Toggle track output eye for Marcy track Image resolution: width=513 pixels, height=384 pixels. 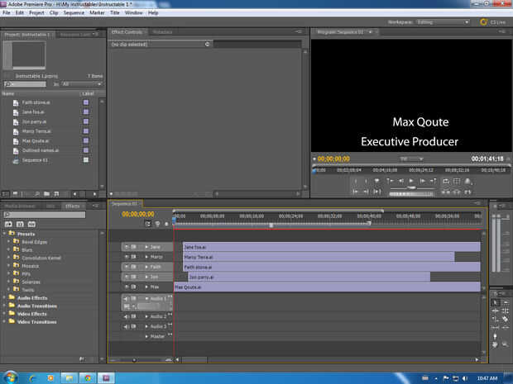127,257
